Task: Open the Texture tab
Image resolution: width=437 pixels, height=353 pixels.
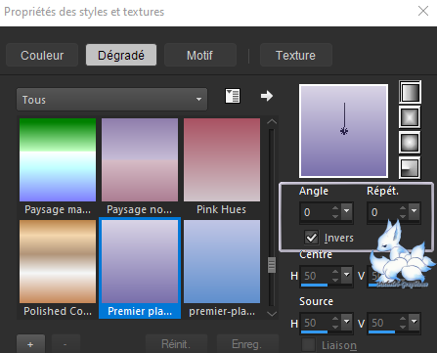Action: (x=296, y=55)
